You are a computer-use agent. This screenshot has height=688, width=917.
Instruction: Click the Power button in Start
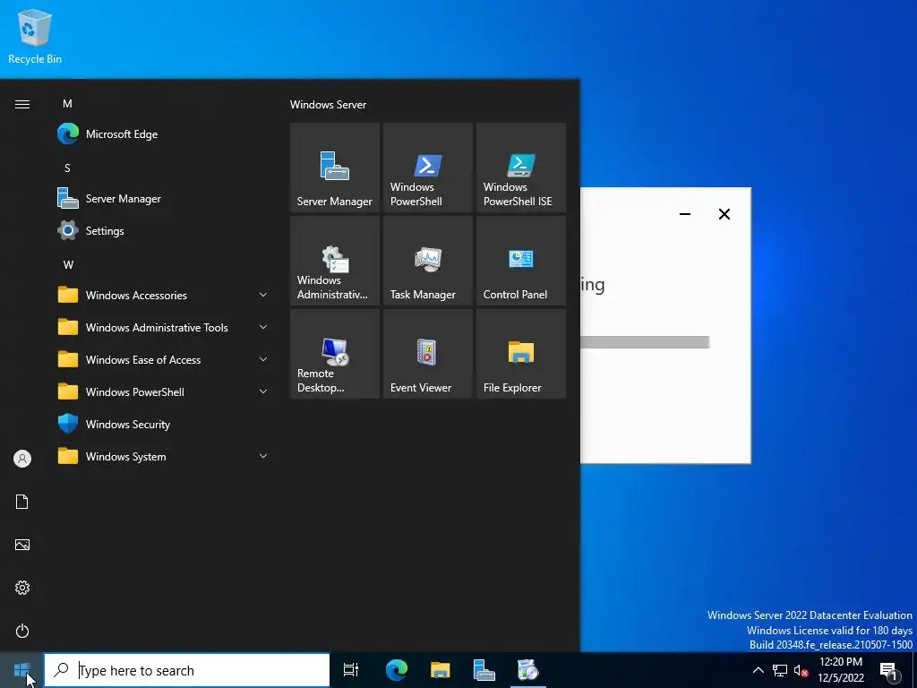coord(22,631)
